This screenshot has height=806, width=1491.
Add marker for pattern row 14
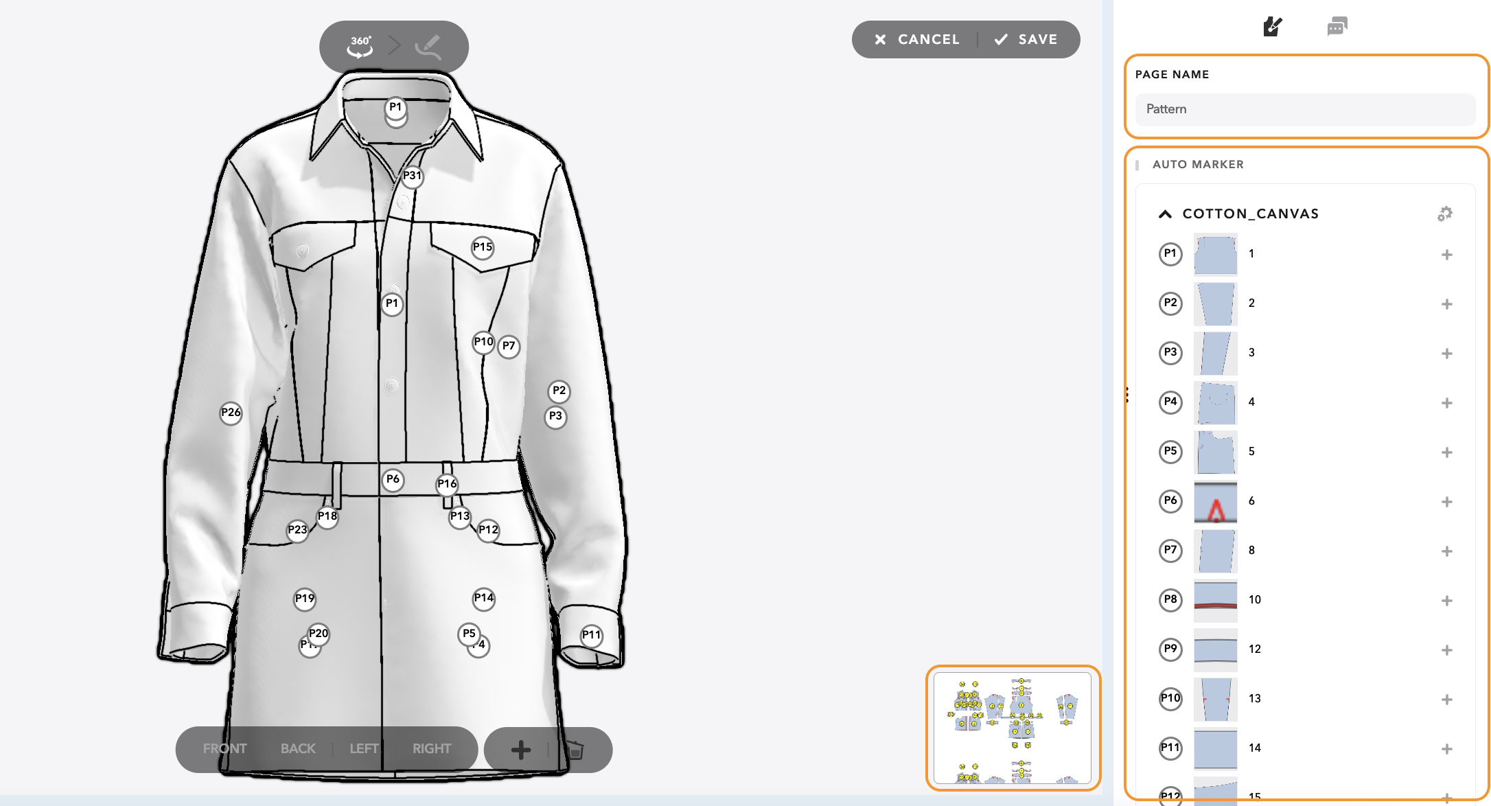click(x=1446, y=749)
